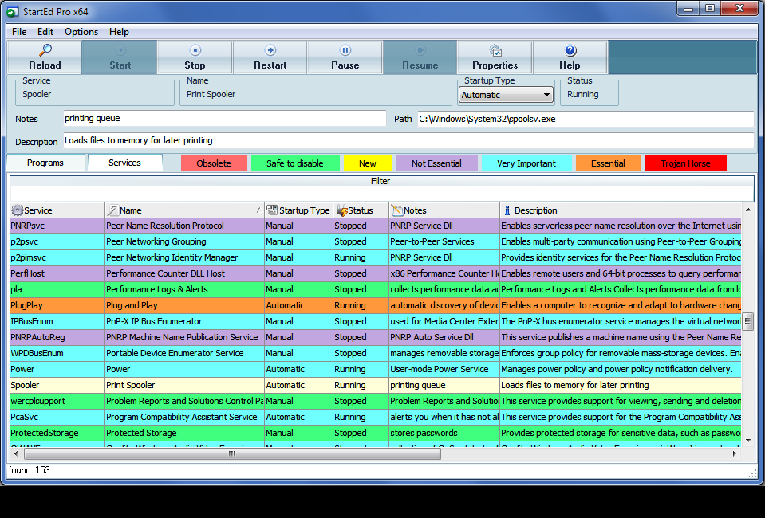Open the Options menu

[81, 32]
